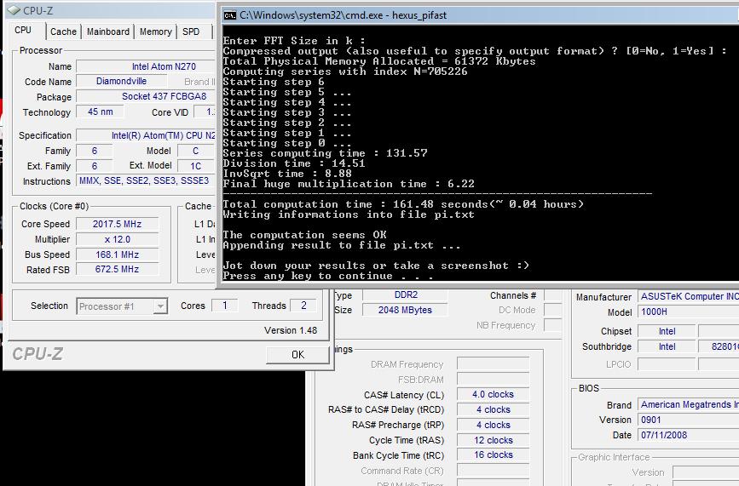
Task: Click the Bank Cycle Time value 16 clocks
Action: point(493,455)
